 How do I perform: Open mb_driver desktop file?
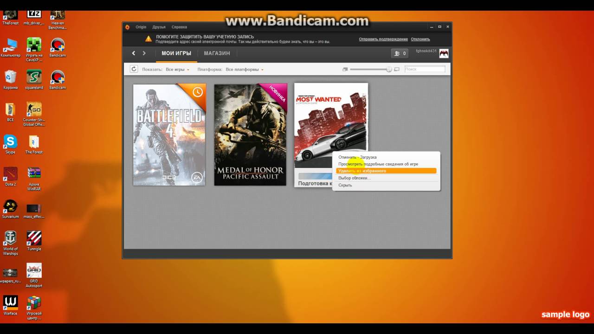click(34, 18)
